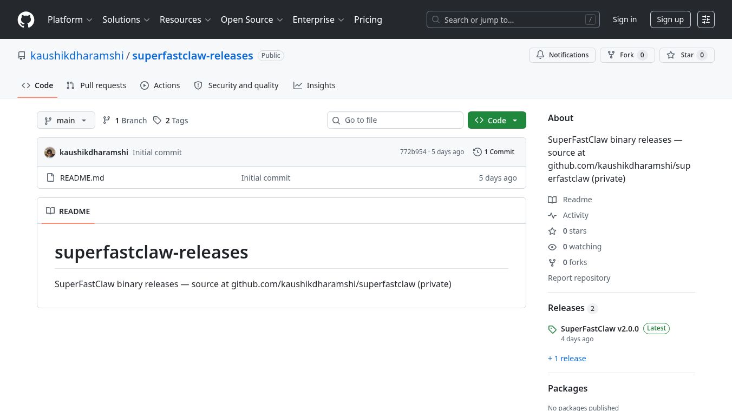The width and height of the screenshot is (732, 411).
Task: Click the + 1 release link
Action: (x=567, y=359)
